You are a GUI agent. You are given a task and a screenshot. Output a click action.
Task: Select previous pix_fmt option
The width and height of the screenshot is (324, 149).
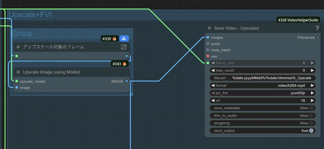[x=213, y=93]
